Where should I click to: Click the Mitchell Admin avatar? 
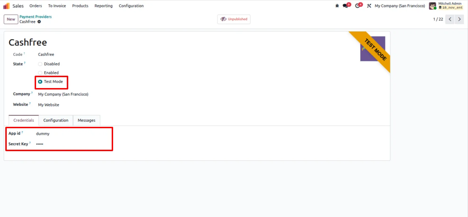coord(433,6)
